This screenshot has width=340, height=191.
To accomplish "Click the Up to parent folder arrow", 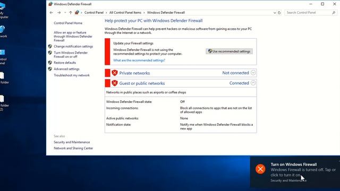I will click(71, 13).
